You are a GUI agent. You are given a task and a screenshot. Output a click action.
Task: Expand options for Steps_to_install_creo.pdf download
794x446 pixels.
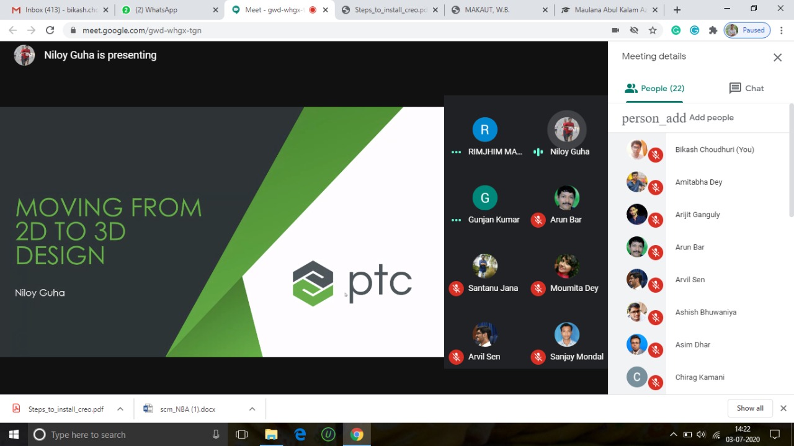[120, 409]
